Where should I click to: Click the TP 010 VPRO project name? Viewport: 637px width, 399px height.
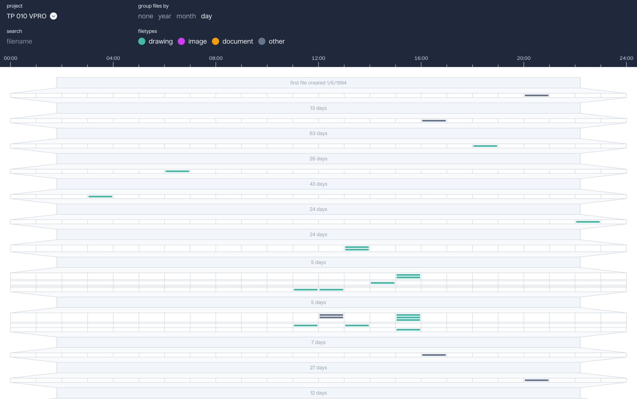26,16
